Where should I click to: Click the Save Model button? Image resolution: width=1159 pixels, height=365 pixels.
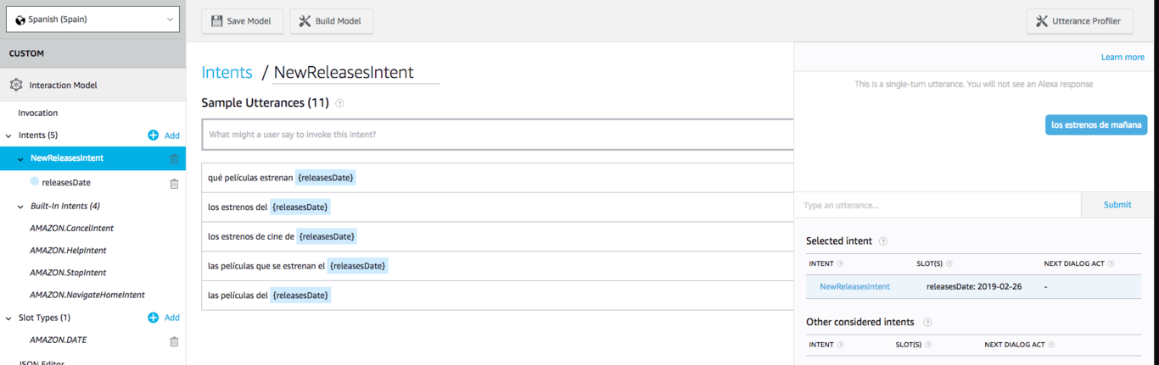click(242, 21)
